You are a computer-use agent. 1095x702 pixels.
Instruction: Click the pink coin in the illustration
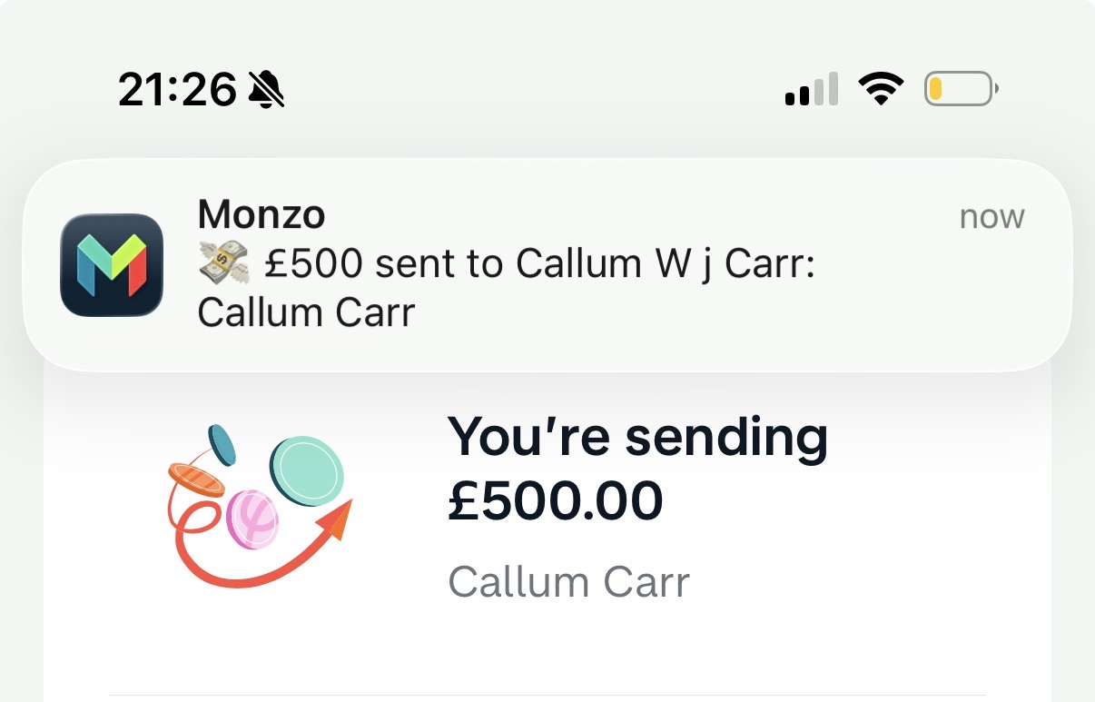[x=252, y=519]
